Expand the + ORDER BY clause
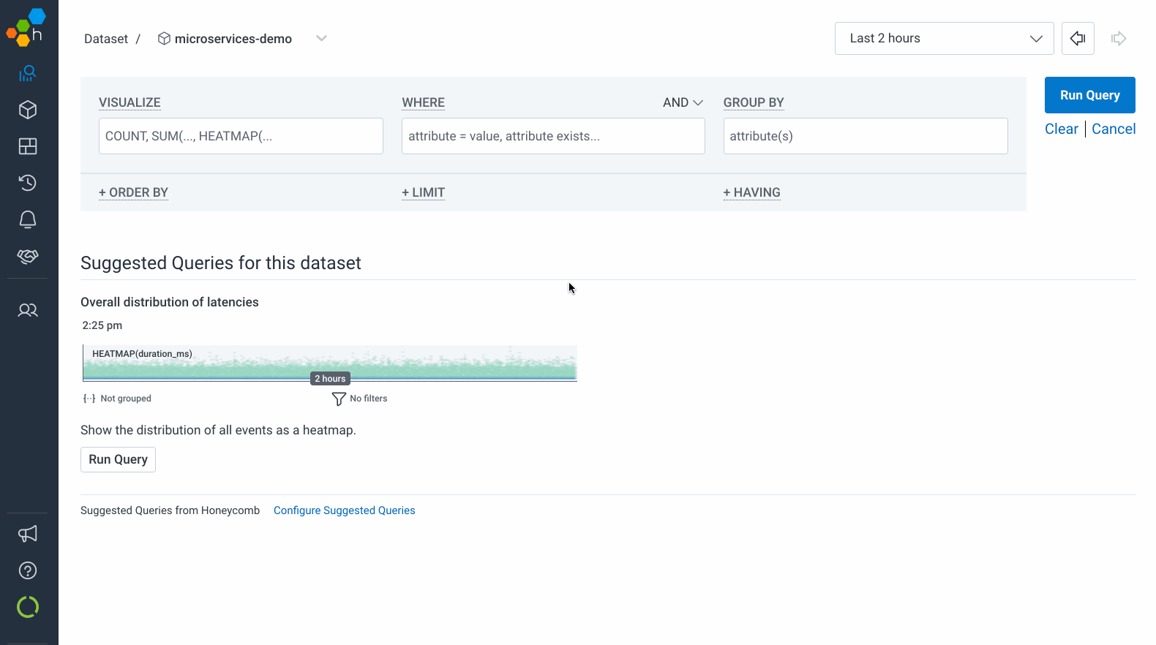The height and width of the screenshot is (645, 1156). (133, 192)
